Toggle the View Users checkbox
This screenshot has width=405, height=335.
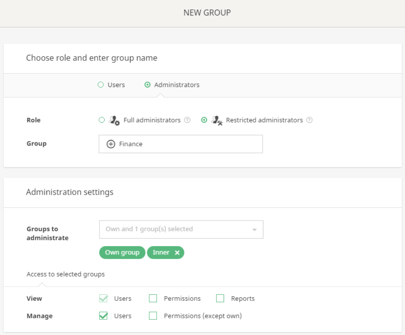[103, 298]
